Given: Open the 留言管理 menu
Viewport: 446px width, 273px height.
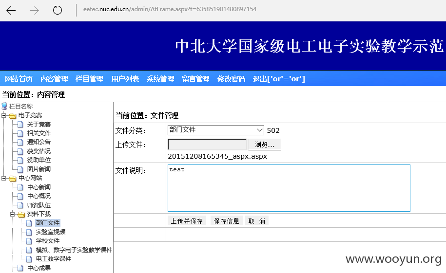Looking at the screenshot, I should [195, 79].
